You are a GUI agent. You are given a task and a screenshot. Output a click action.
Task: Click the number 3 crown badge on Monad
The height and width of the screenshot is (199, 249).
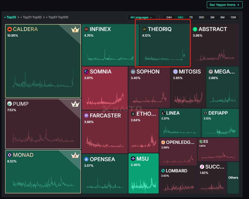pos(75,155)
